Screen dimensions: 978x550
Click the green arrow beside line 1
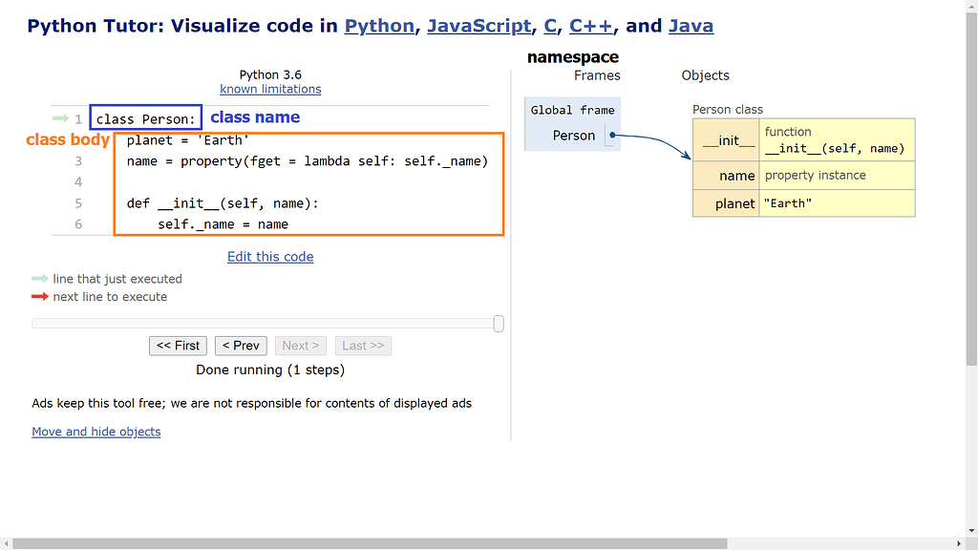60,118
